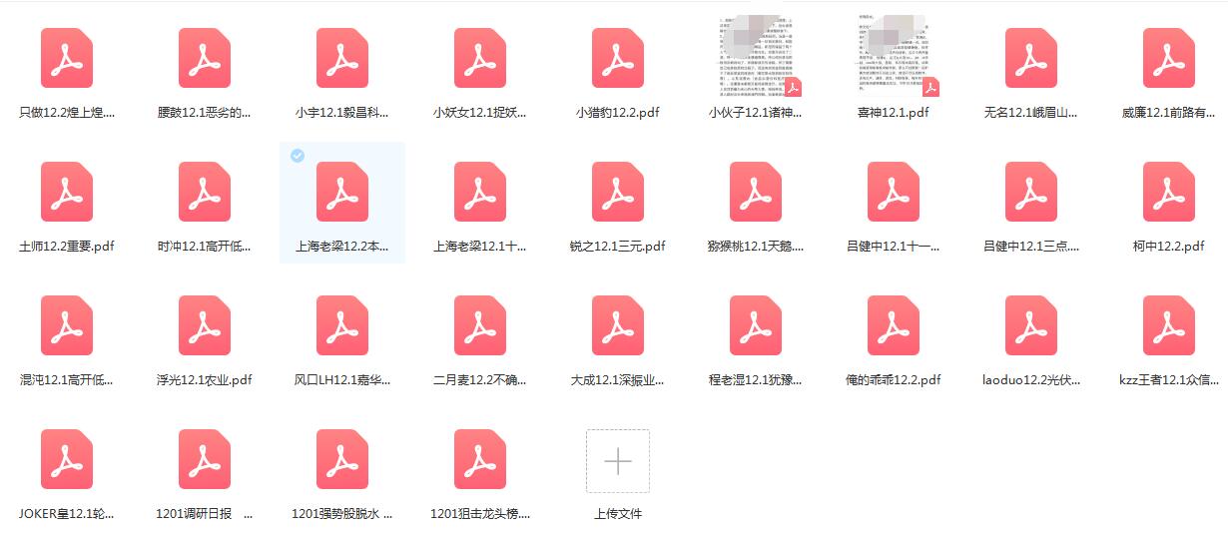Viewport: 1228px width, 536px height.
Task: Open the 小妖女12.1捉妖 PDF icon
Action: point(480,58)
